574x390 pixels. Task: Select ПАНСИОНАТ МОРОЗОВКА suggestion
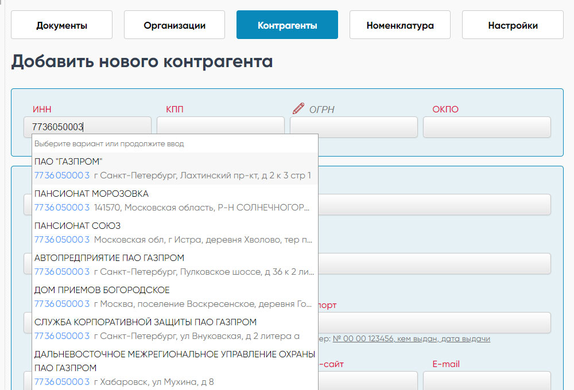(175, 201)
